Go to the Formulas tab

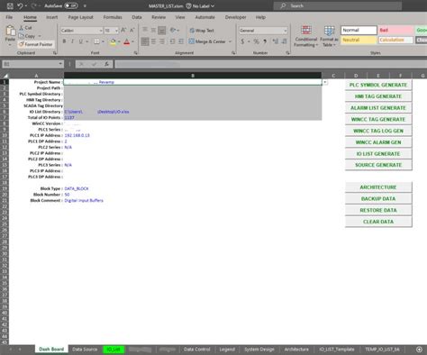[x=113, y=17]
